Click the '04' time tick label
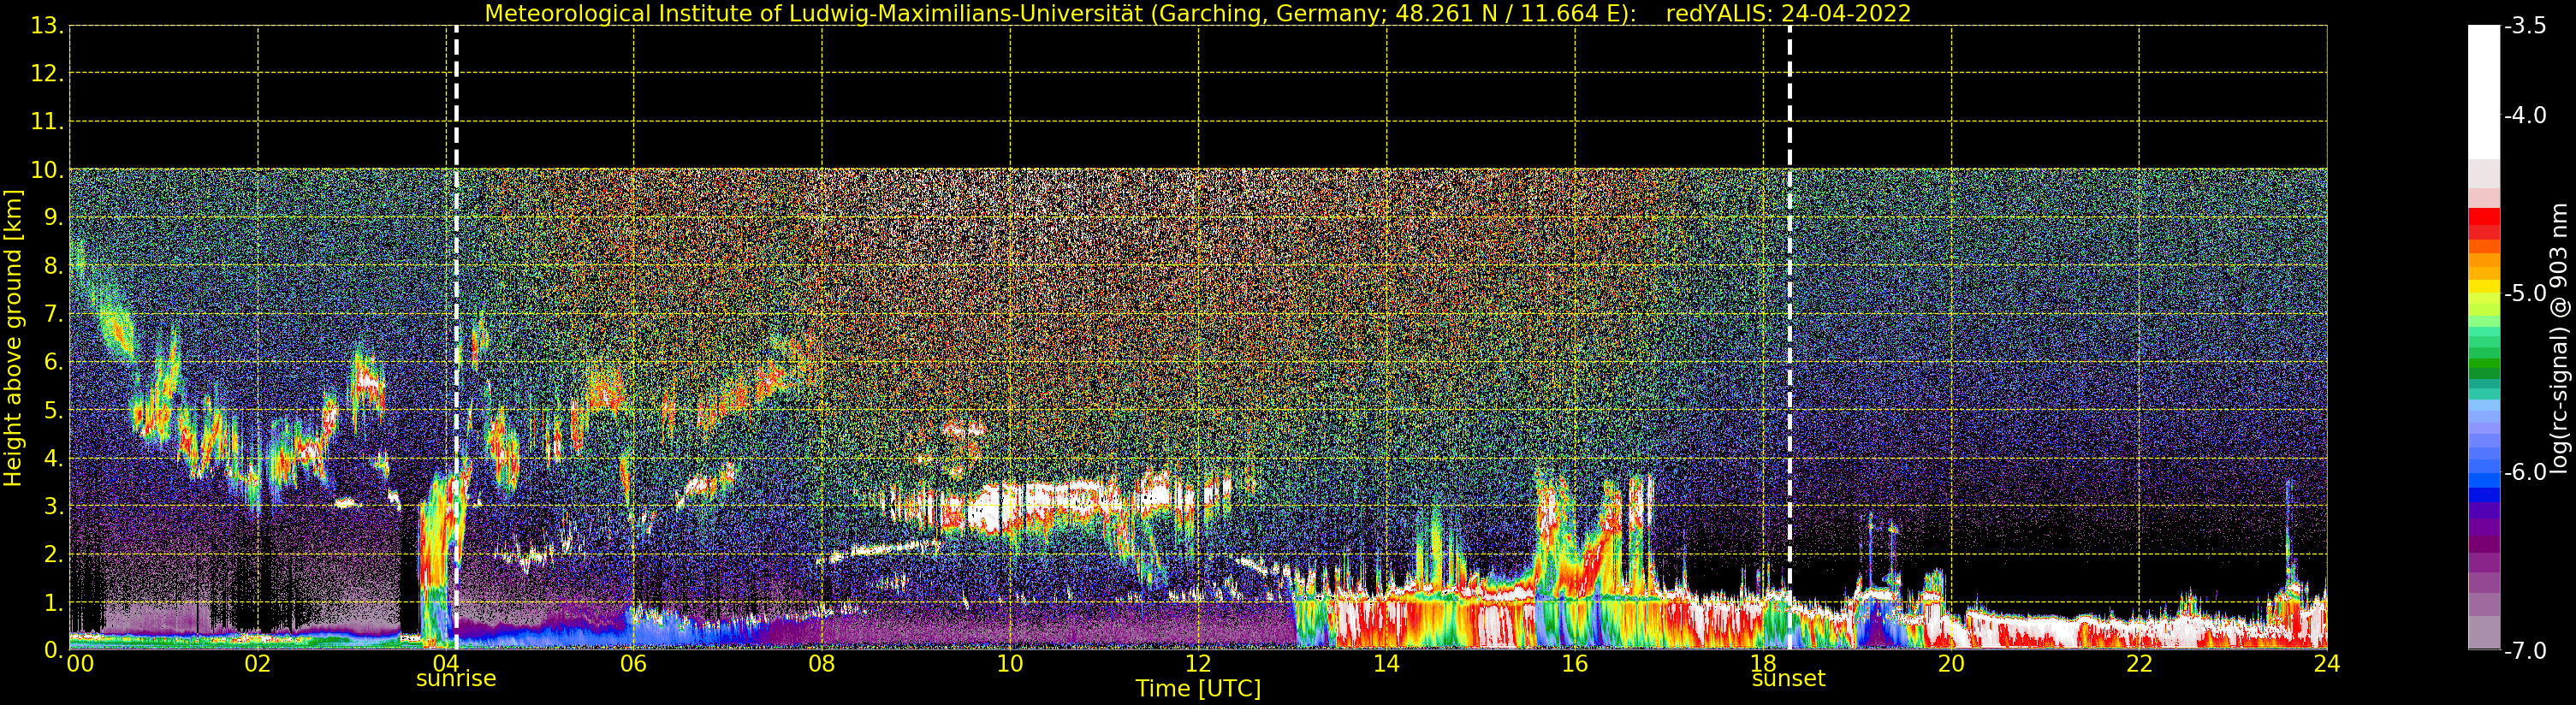Screen dimensions: 2576x705 point(446,664)
